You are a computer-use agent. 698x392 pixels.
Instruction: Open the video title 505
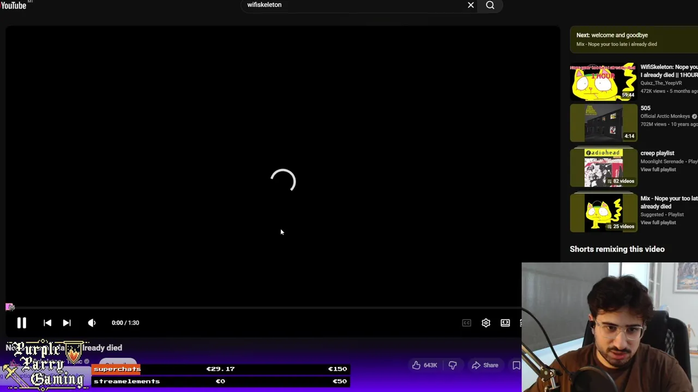pos(646,108)
